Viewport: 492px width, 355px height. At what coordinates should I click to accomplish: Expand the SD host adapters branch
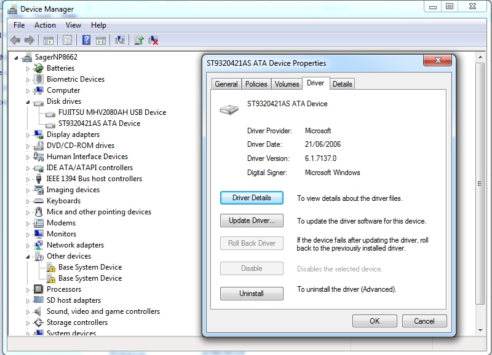click(x=28, y=301)
